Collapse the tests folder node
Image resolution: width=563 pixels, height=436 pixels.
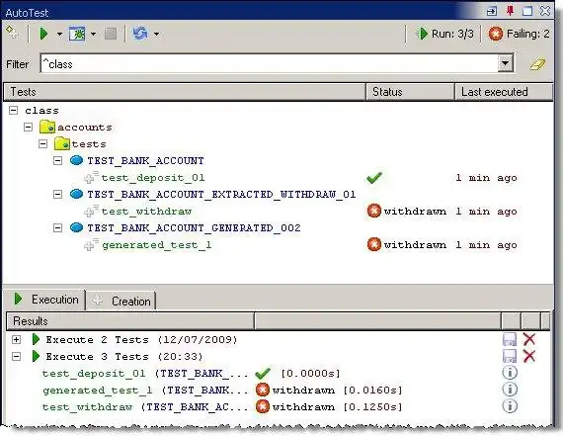[x=42, y=143]
